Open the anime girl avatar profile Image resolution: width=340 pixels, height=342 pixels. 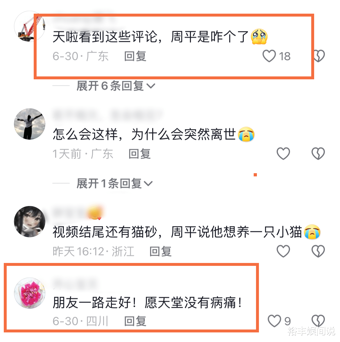click(29, 221)
